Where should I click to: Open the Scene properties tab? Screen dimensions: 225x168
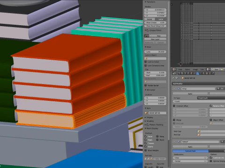tap(185, 73)
